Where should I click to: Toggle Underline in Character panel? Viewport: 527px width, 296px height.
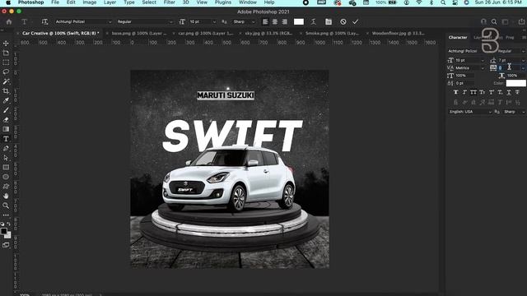(509, 92)
